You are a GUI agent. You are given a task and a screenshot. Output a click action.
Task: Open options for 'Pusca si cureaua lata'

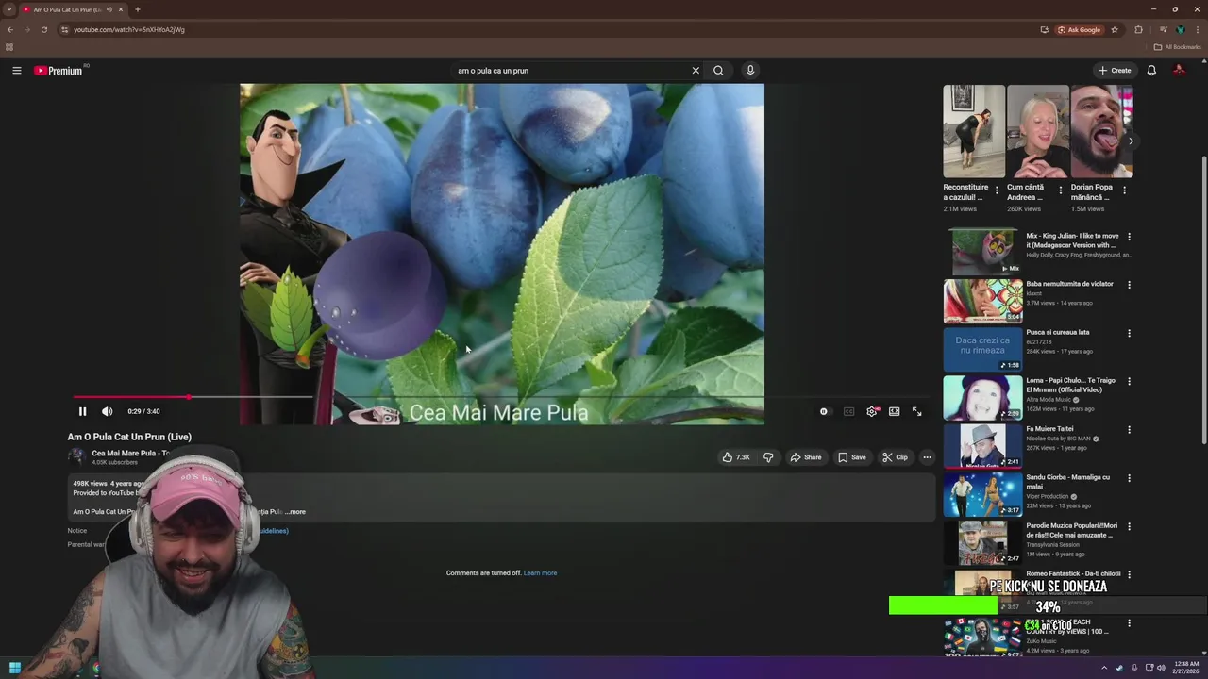click(x=1129, y=333)
